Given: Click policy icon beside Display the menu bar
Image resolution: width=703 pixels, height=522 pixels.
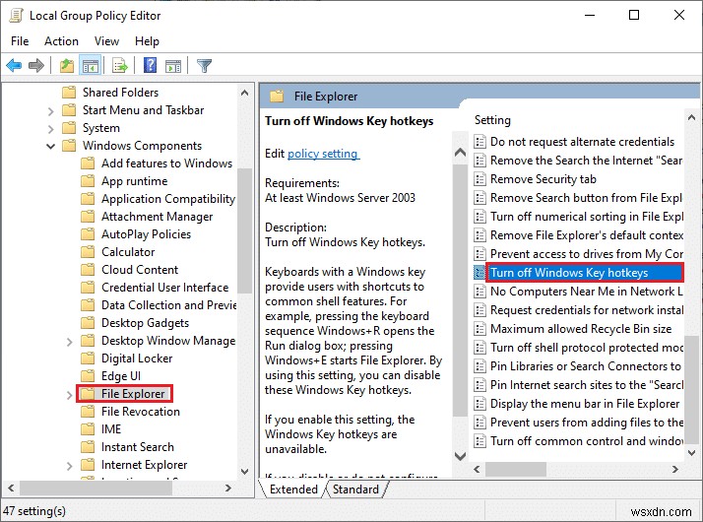Looking at the screenshot, I should (479, 404).
